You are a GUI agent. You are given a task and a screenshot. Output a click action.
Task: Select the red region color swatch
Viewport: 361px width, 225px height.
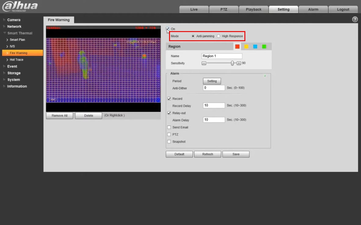coord(237,46)
